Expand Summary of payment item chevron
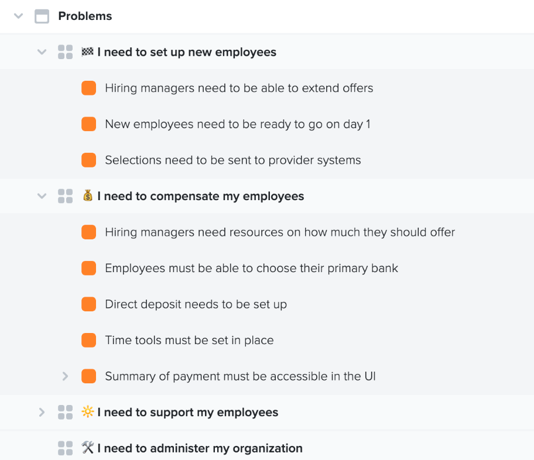This screenshot has width=534, height=460. 65,376
